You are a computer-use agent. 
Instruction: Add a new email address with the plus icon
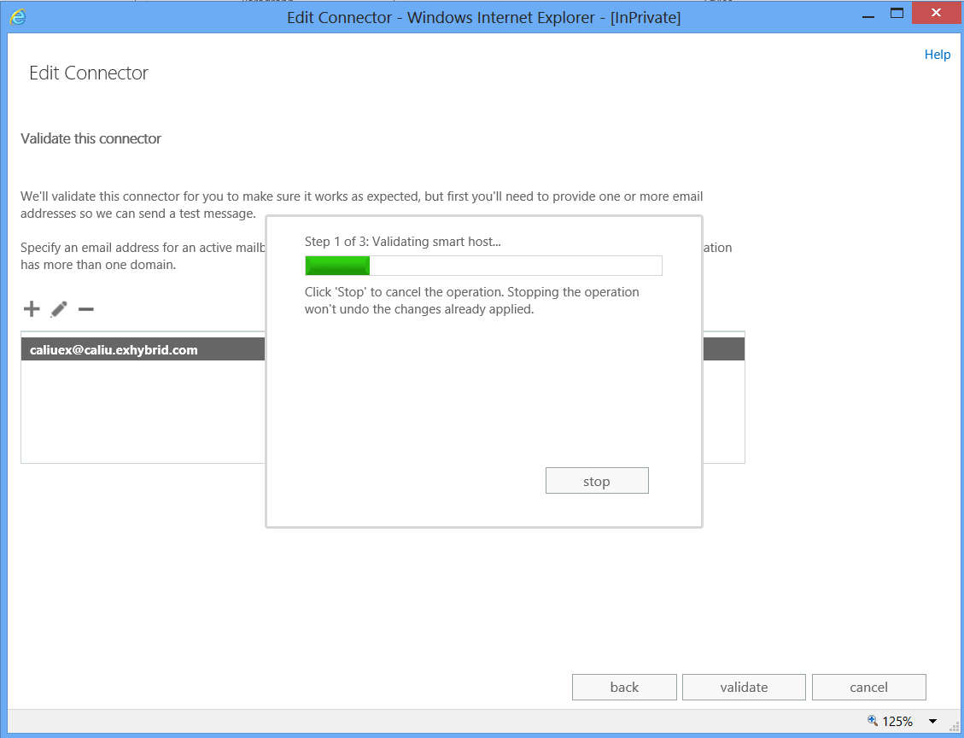coord(31,308)
